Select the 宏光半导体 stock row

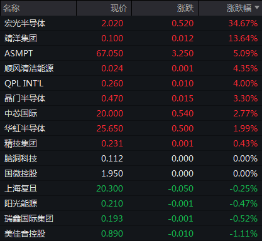click(x=131, y=23)
